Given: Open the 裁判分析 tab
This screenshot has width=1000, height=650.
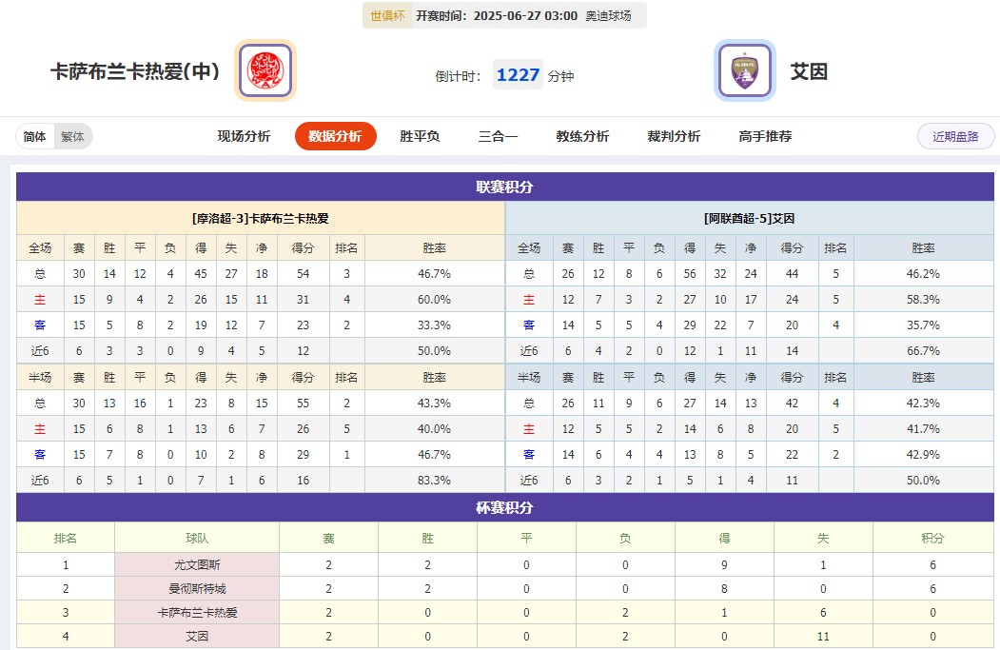Looking at the screenshot, I should pyautogui.click(x=674, y=136).
